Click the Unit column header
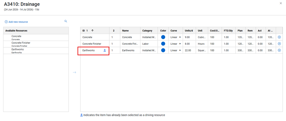The width and height of the screenshot is (286, 121). pos(202,30)
